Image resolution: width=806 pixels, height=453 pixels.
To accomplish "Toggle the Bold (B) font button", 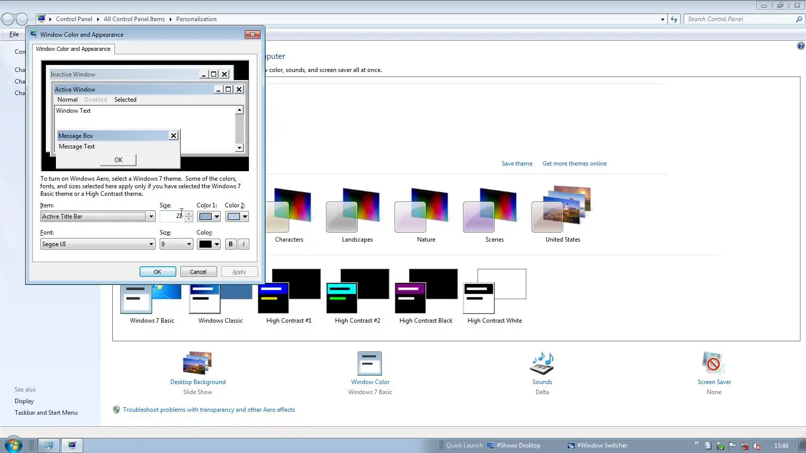I will pos(231,244).
